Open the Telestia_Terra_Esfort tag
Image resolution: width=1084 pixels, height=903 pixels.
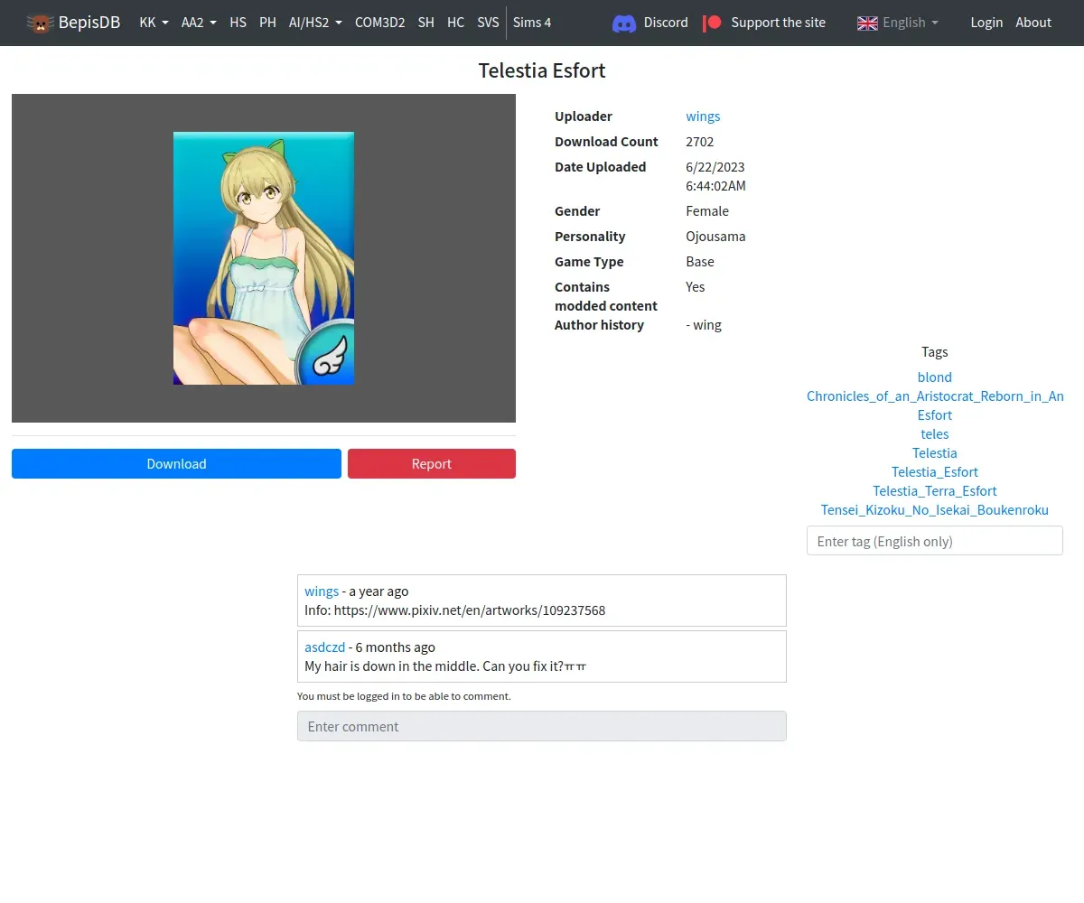(x=935, y=491)
